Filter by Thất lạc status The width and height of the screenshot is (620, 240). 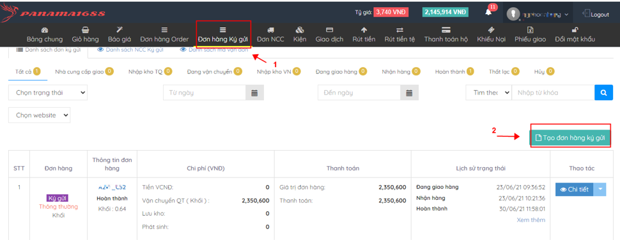coord(504,71)
